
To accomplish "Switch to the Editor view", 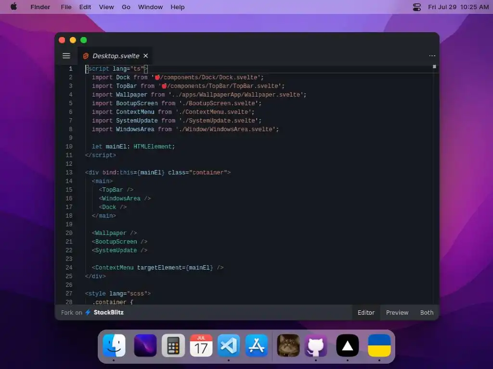I will [366, 312].
